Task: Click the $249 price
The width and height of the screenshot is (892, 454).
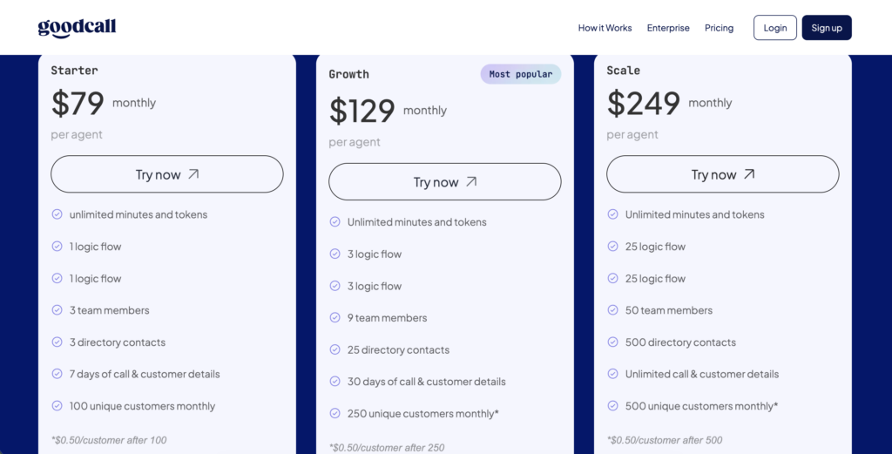Action: pos(644,103)
